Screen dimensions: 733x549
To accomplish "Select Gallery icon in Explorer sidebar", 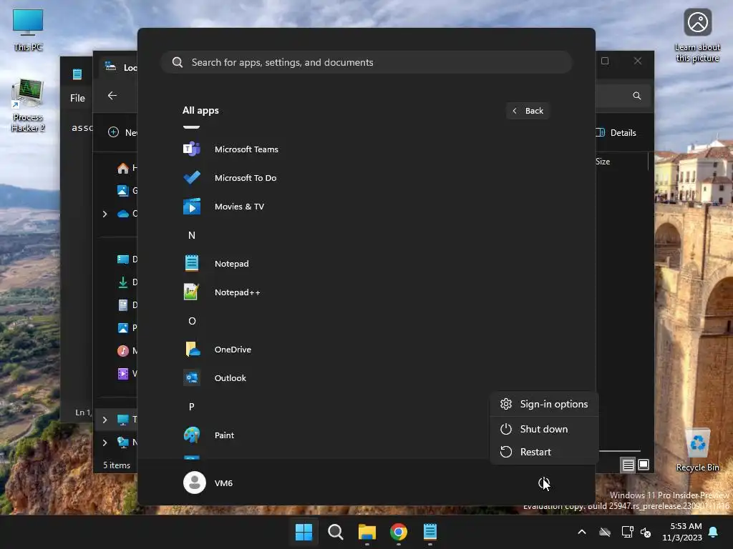I will 123,190.
